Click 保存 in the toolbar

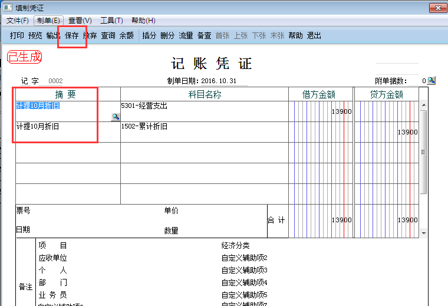pos(72,36)
